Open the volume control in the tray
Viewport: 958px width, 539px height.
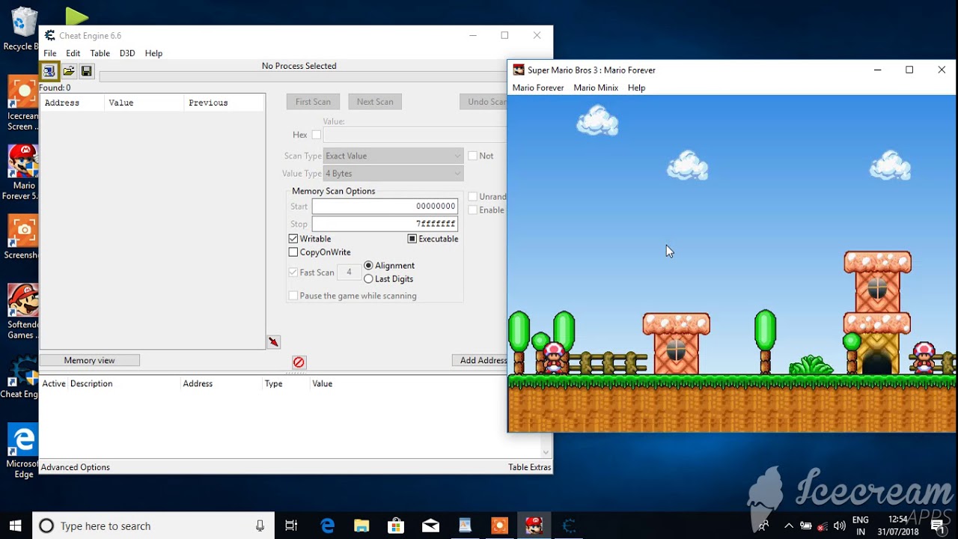839,526
